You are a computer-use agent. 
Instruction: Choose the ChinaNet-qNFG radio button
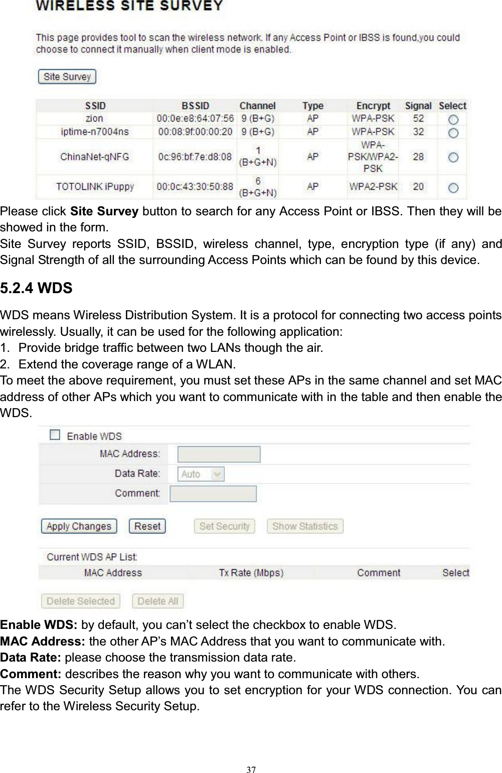pos(453,158)
